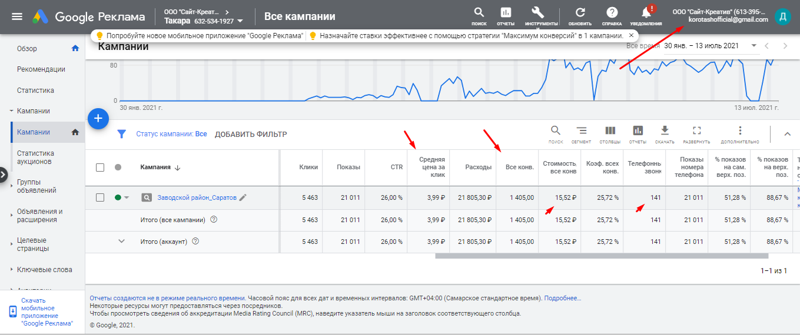Expand the Итого (аккаунт) row chevron
The width and height of the screenshot is (800, 335).
pyautogui.click(x=122, y=241)
